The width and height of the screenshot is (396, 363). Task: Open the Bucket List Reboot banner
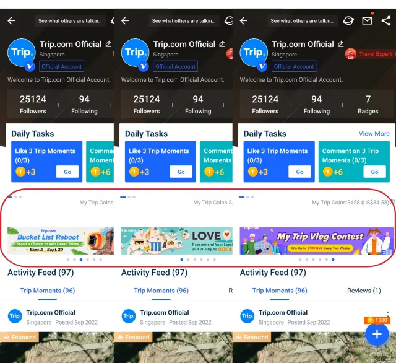pyautogui.click(x=60, y=240)
